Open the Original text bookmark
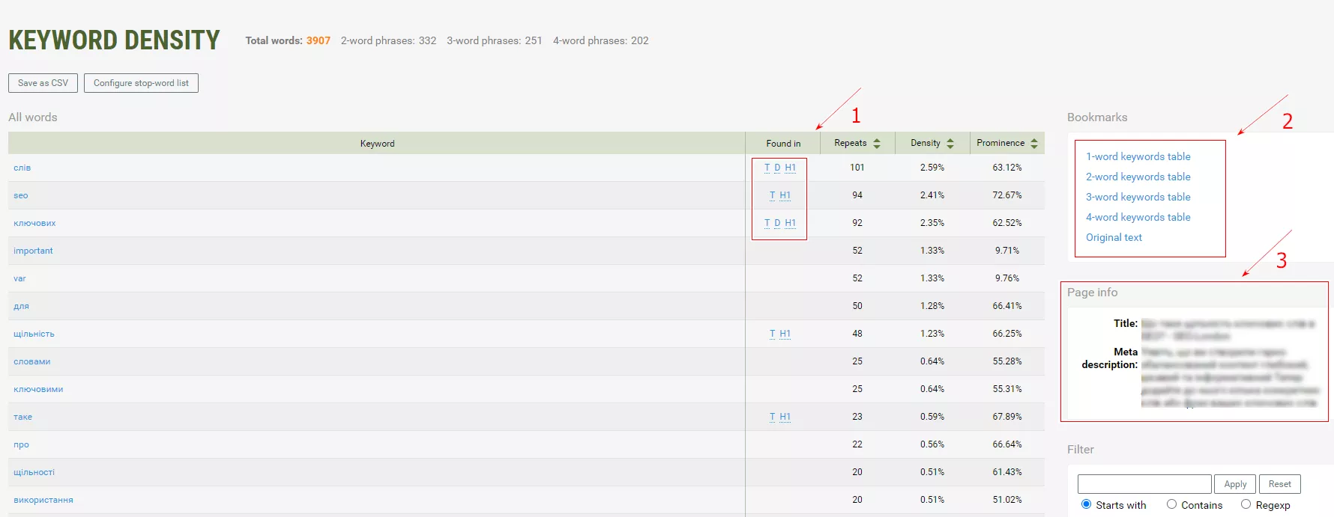Screen dimensions: 1334x517 1114,237
